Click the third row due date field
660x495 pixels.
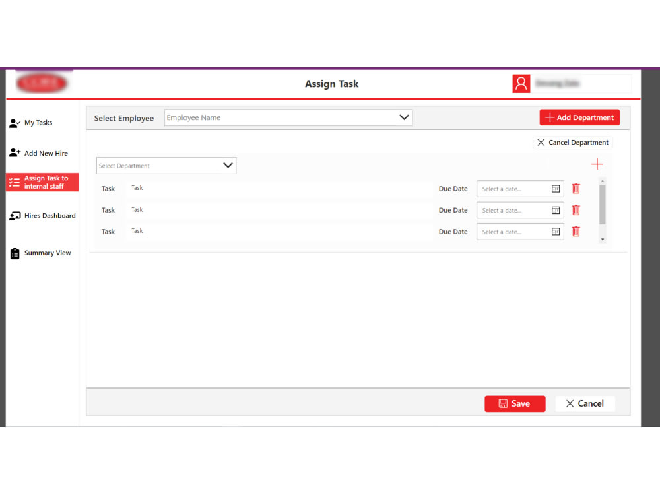tap(520, 232)
